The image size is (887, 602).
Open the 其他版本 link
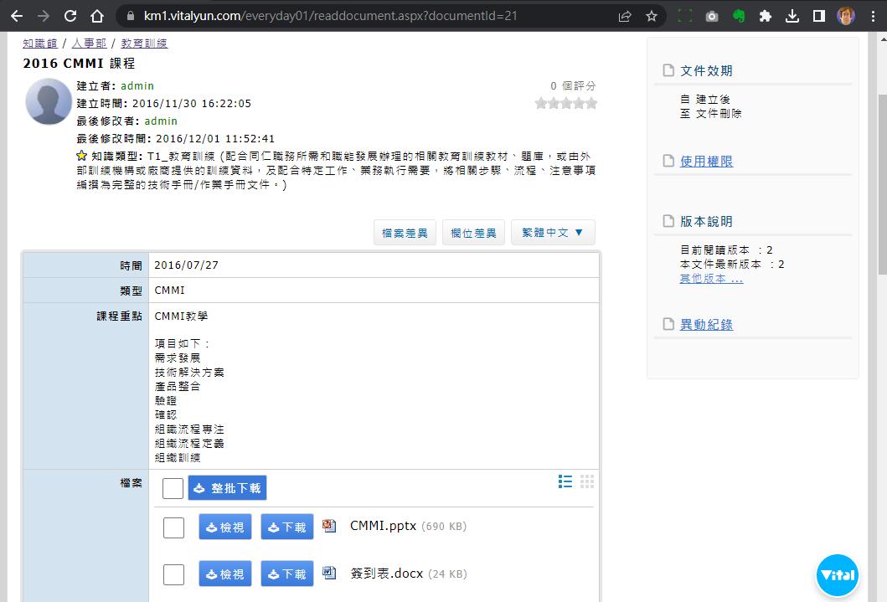[x=711, y=279]
